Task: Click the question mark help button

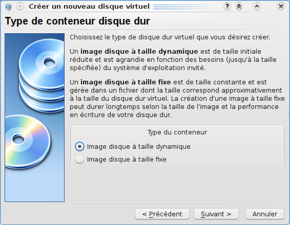Action: pos(227,7)
